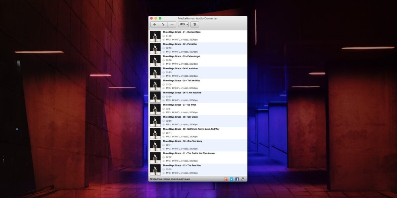
Task: Clear the list with the broom icon
Action: click(x=163, y=24)
